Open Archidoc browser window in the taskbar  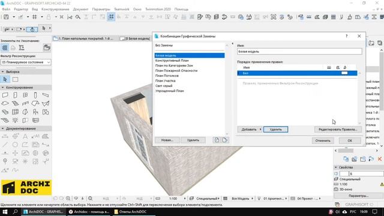89,212
